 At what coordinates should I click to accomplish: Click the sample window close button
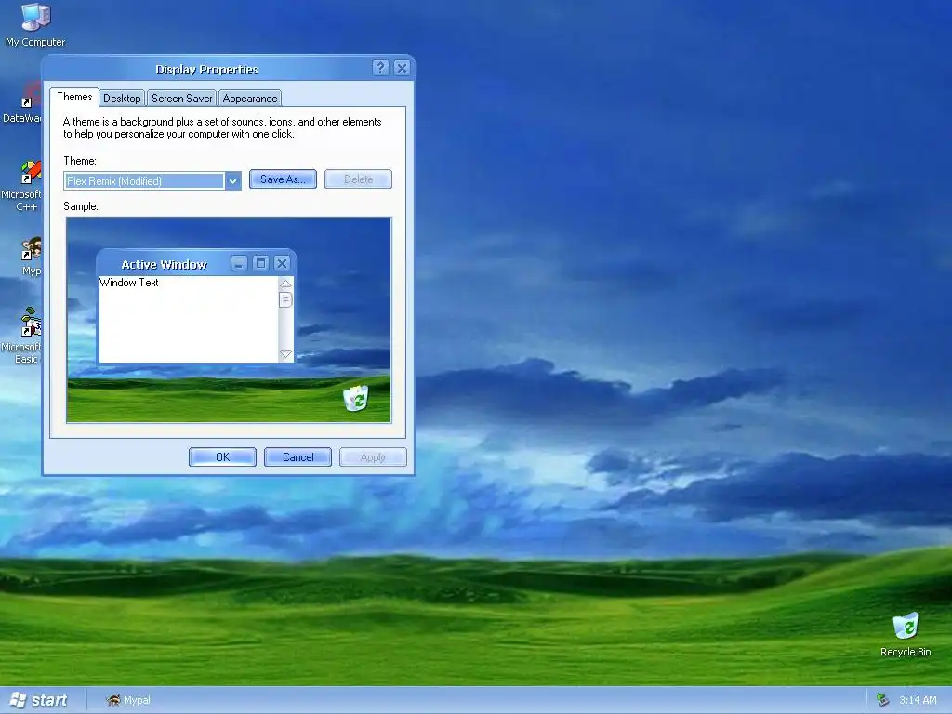pos(282,263)
